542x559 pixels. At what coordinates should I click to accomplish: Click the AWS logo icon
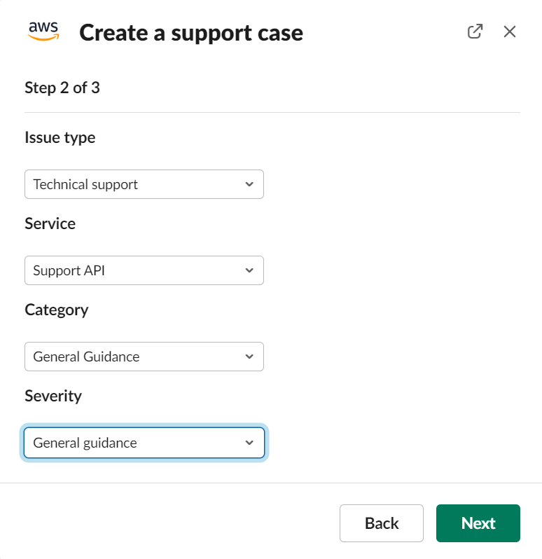43,32
